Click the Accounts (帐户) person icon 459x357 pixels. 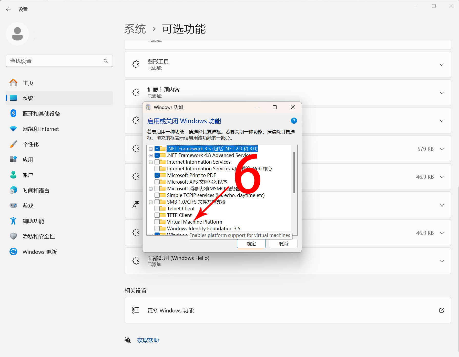pos(13,175)
